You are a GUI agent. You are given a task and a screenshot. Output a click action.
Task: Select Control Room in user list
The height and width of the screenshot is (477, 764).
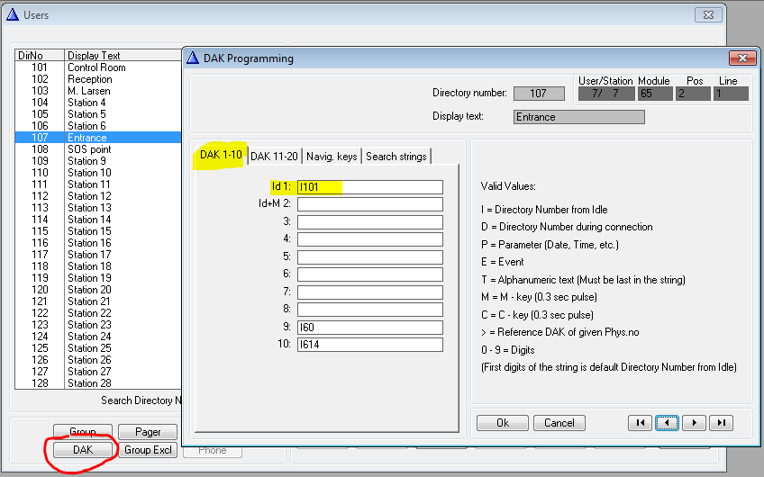click(x=96, y=67)
